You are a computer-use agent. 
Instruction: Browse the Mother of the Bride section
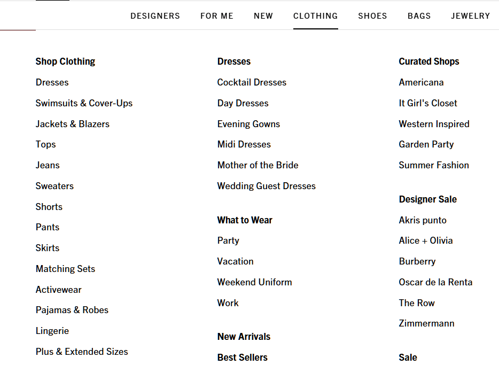coord(258,165)
